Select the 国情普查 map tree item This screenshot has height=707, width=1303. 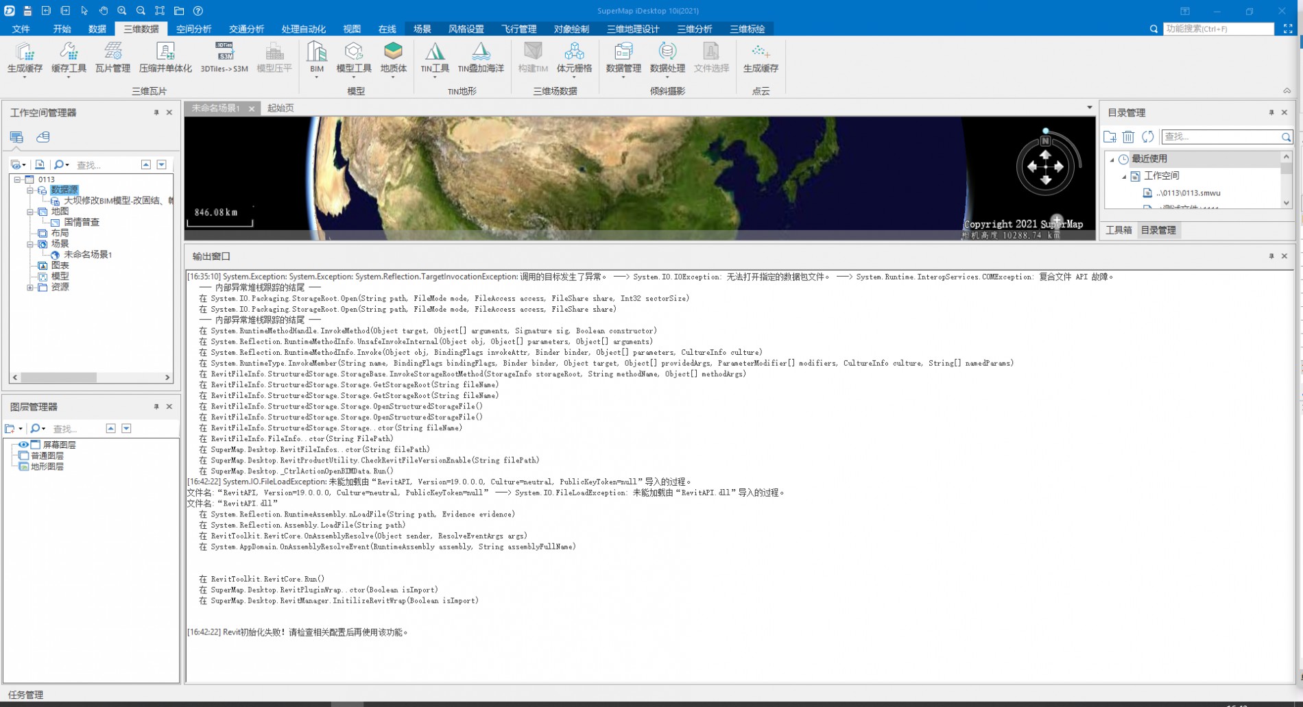(82, 223)
